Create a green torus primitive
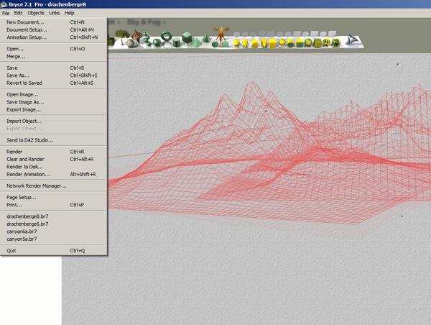This screenshot has height=325, width=431. pyautogui.click(x=167, y=36)
